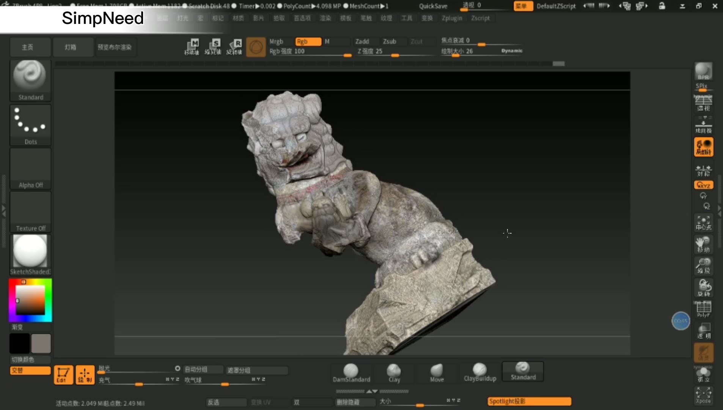Toggle the 地网格 floor grid icon
Screen dimensions: 723x410
tap(703, 126)
